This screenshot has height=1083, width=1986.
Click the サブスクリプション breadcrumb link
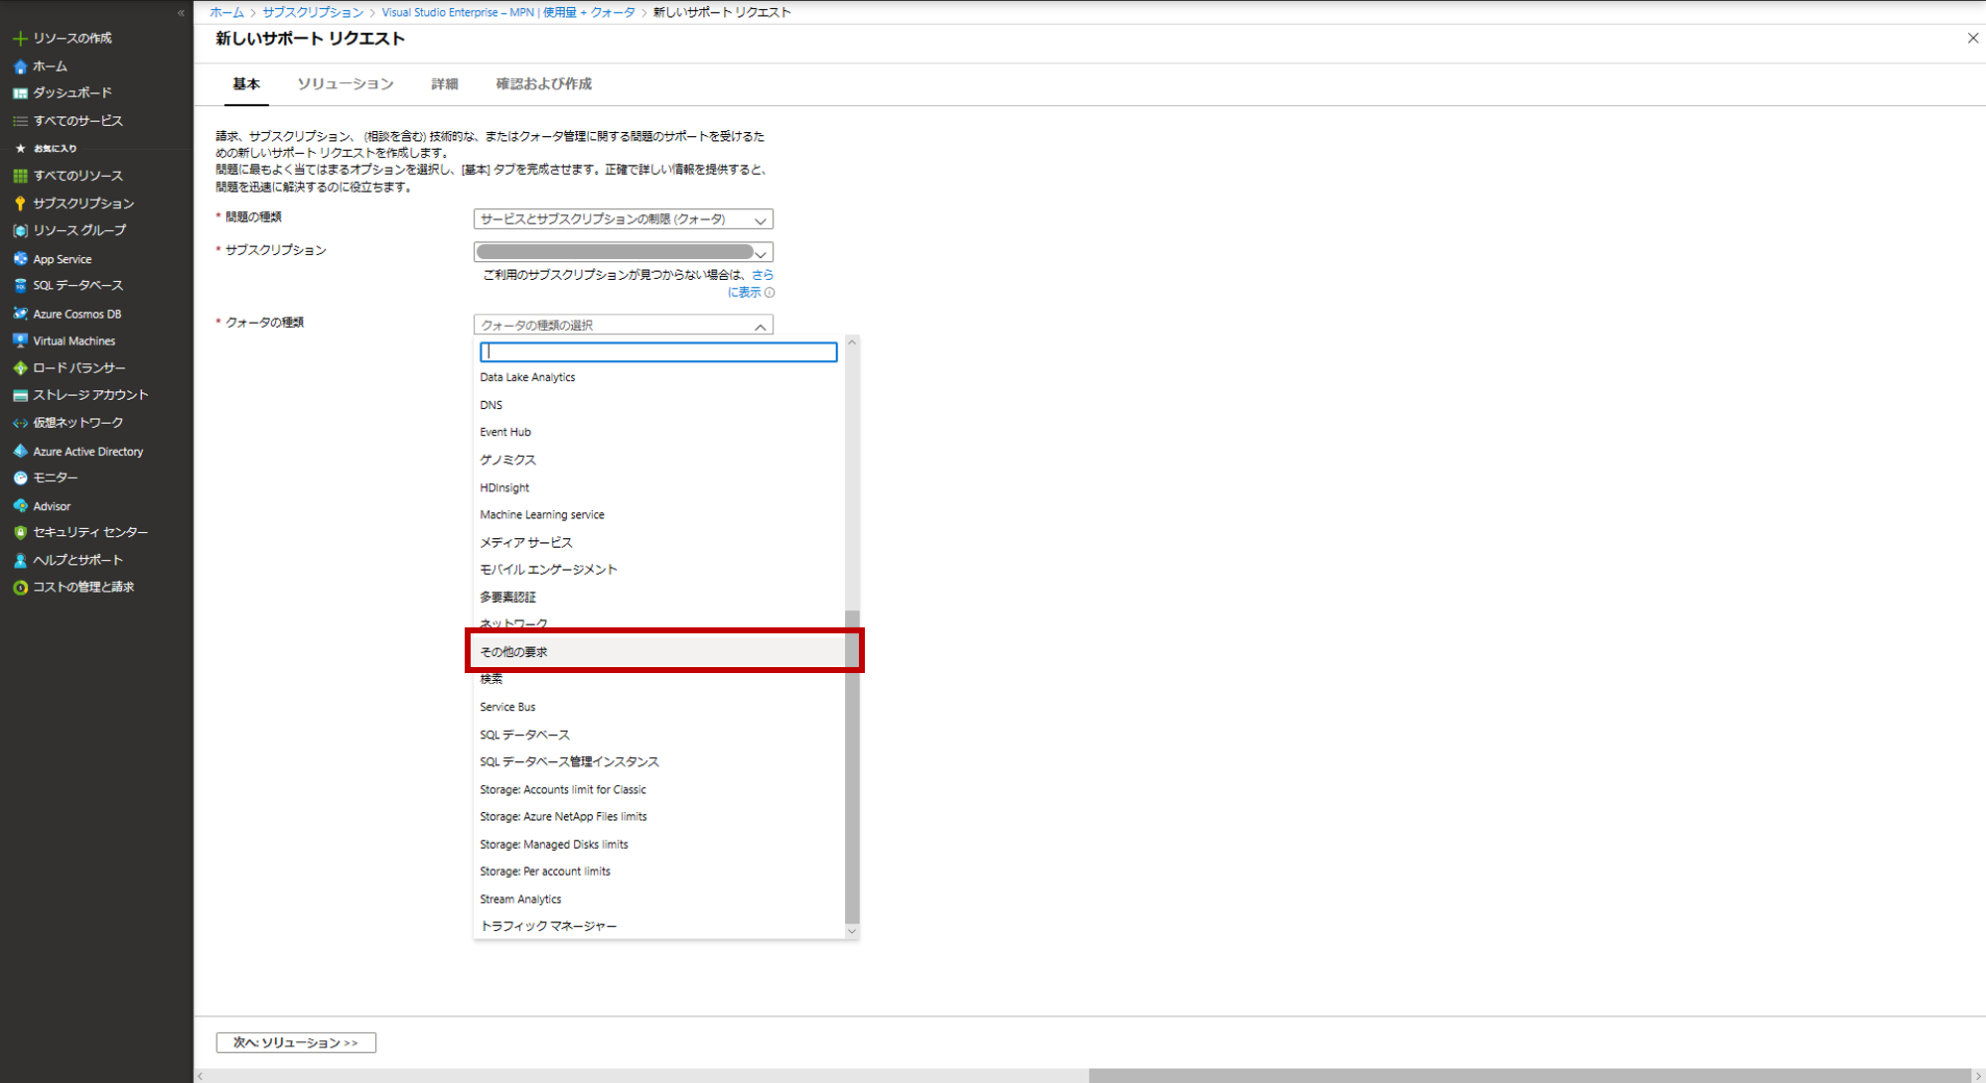[x=313, y=12]
